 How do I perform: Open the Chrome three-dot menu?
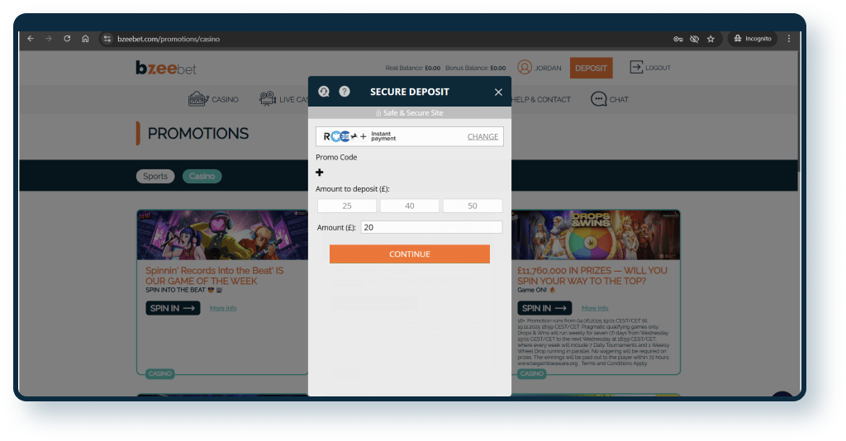click(788, 39)
